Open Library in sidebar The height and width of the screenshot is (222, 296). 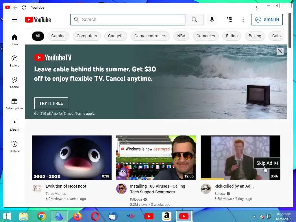14,125
